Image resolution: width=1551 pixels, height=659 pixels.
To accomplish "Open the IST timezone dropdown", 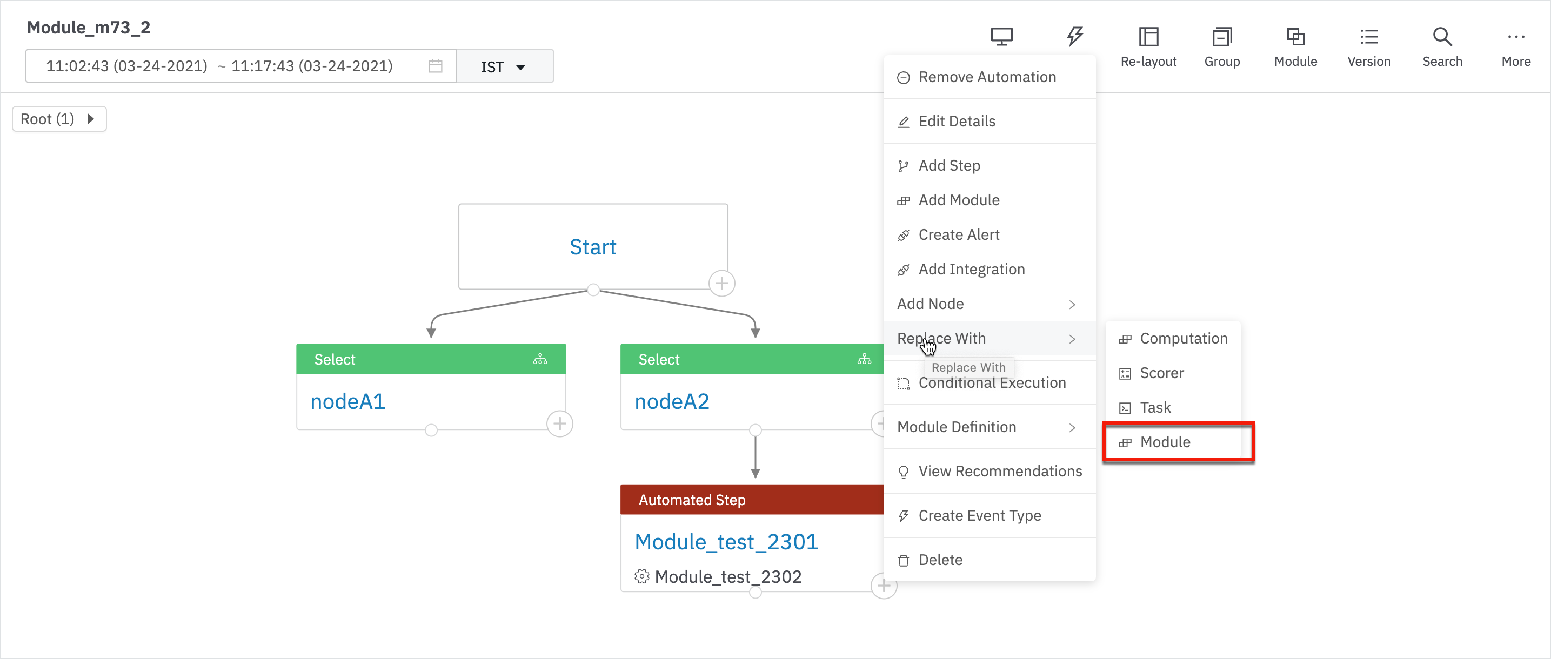I will [x=505, y=66].
